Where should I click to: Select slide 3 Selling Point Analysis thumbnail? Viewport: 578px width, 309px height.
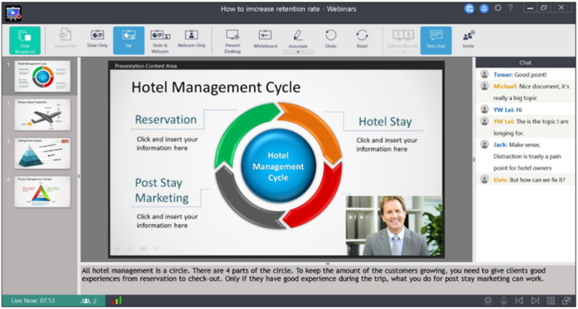(42, 153)
